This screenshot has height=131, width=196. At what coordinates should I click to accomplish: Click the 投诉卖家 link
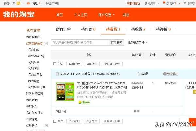tap(171, 83)
